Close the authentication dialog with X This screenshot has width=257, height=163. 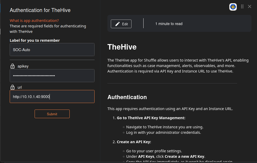pos(250,7)
